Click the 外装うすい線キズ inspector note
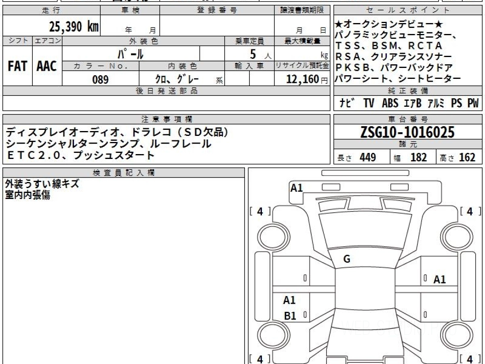 (42, 184)
